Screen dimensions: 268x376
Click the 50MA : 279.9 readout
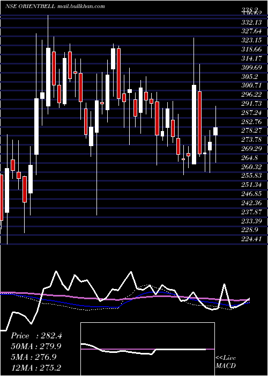click(x=36, y=346)
